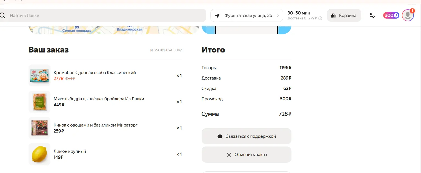Open the delivery info icon near Доставка 0–279₽
The image size is (421, 173).
(320, 18)
